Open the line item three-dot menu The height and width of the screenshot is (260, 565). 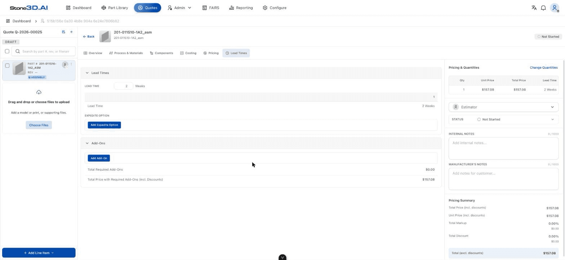click(71, 64)
